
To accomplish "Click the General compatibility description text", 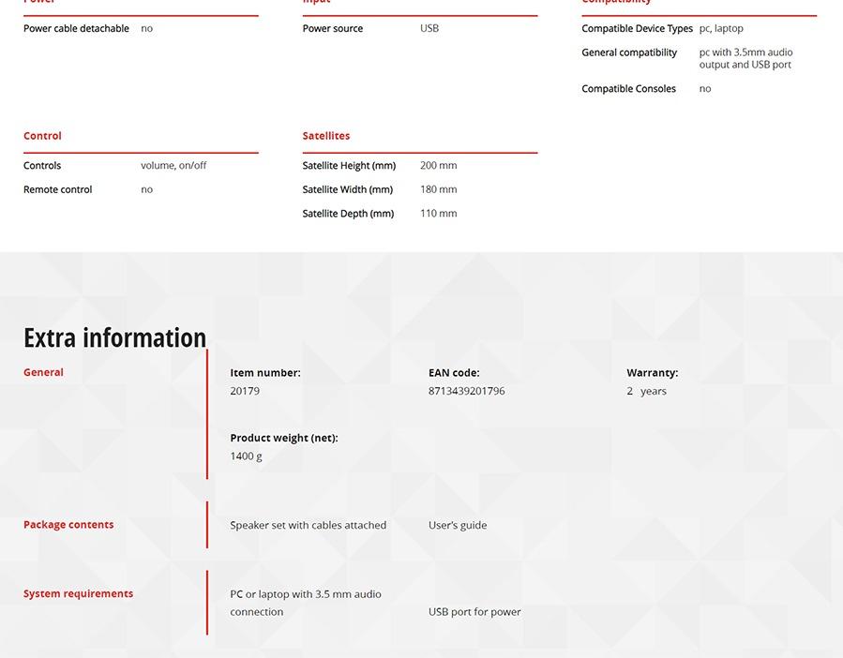I will point(745,58).
